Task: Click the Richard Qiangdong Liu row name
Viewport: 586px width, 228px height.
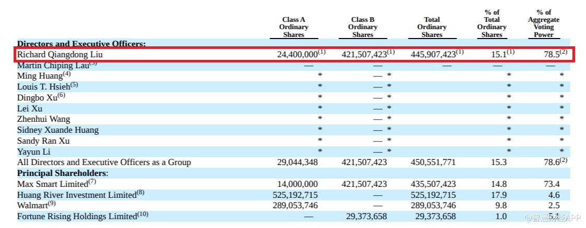Action: click(56, 54)
